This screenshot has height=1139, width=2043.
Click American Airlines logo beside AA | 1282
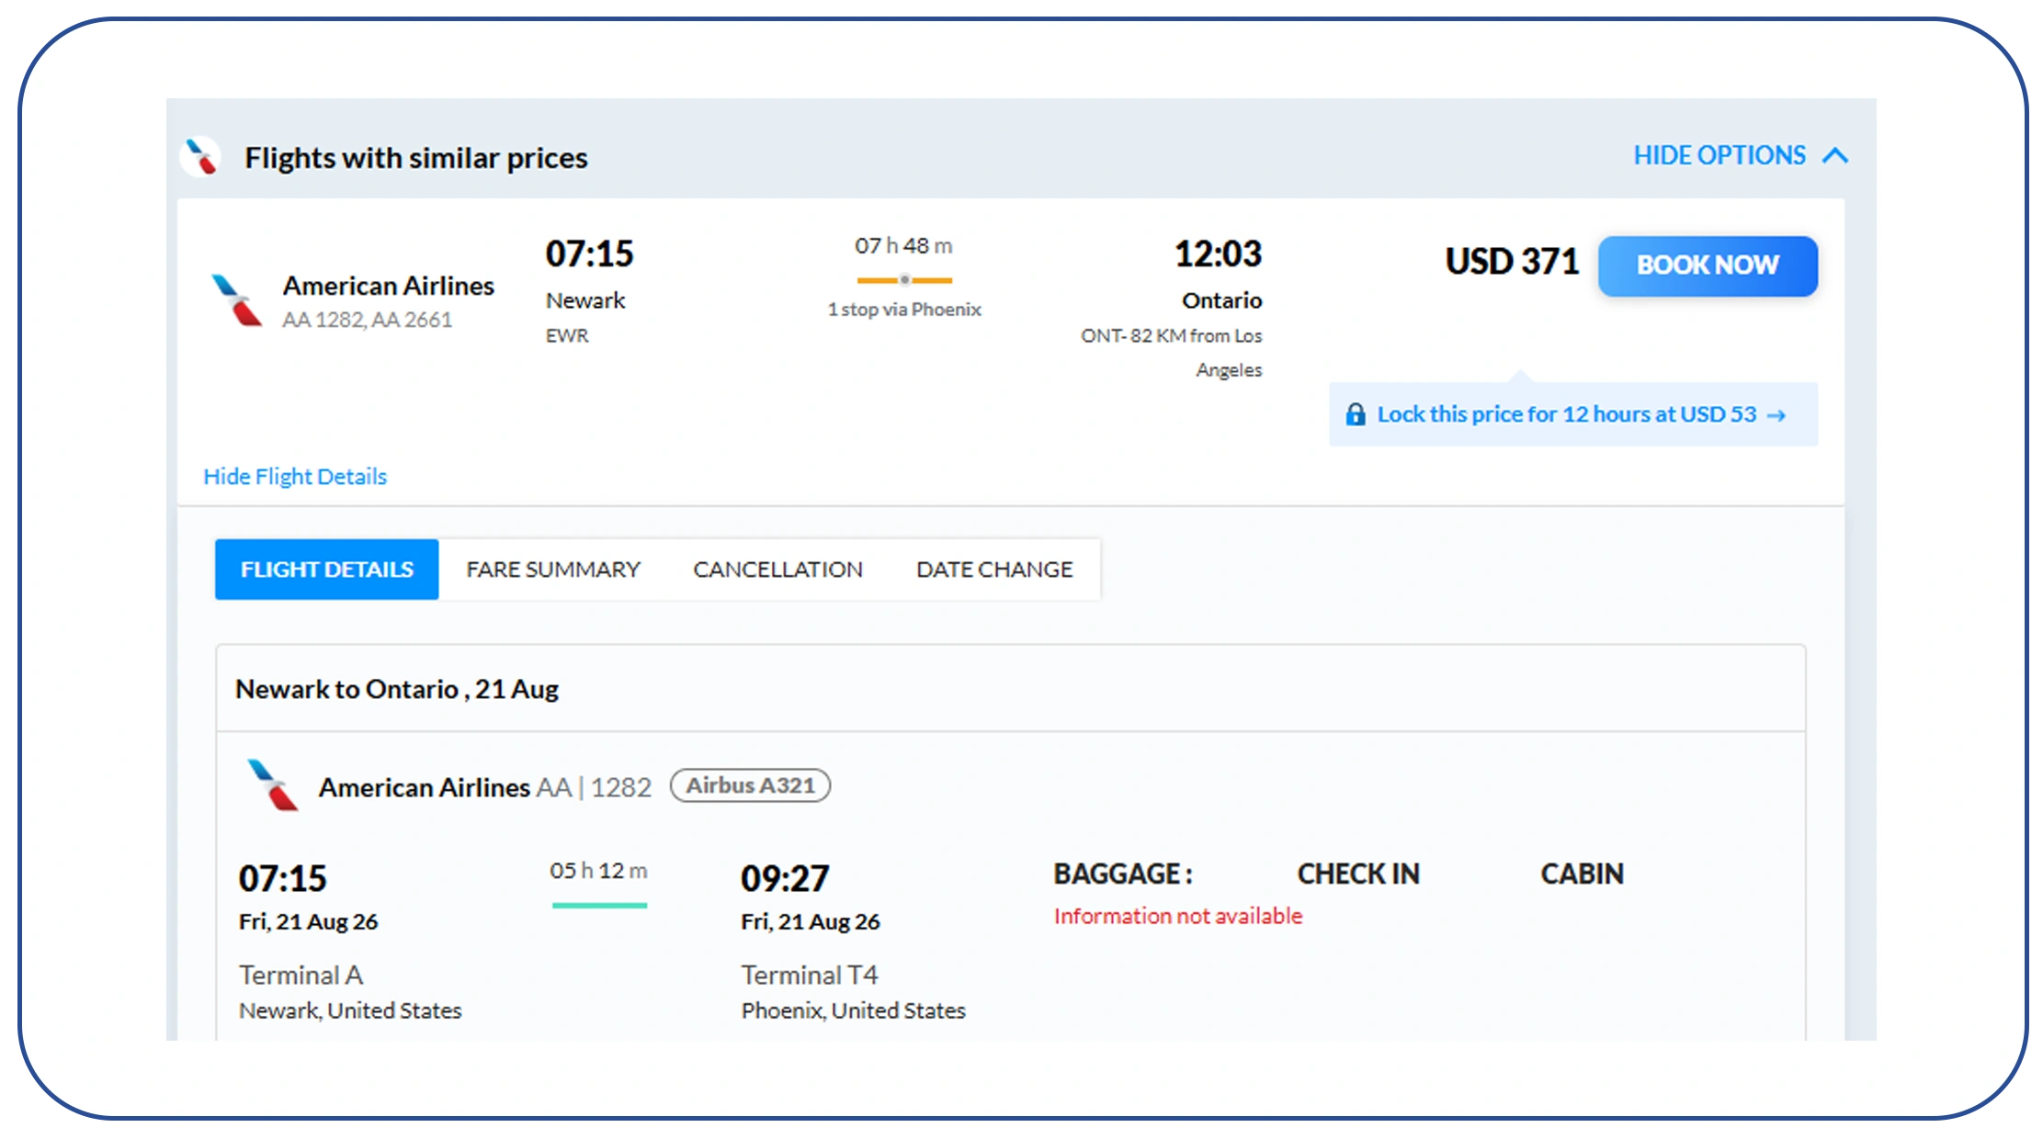point(273,785)
